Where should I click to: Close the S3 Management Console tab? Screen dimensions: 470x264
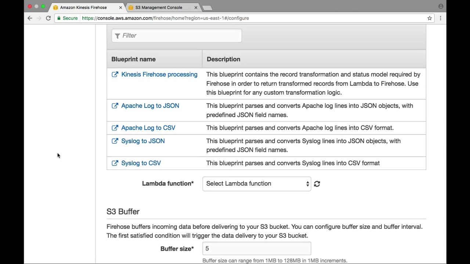click(196, 7)
